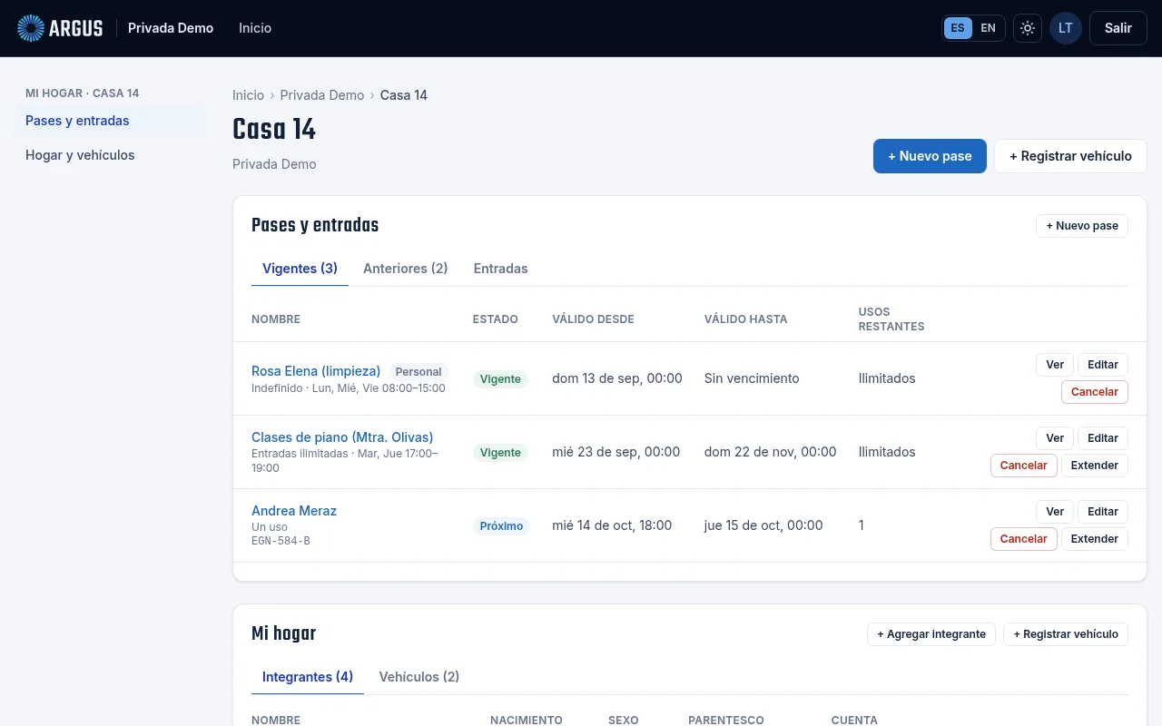This screenshot has height=726, width=1162.
Task: Click + Registrar vehículo in Mi hogar card
Action: tap(1066, 634)
